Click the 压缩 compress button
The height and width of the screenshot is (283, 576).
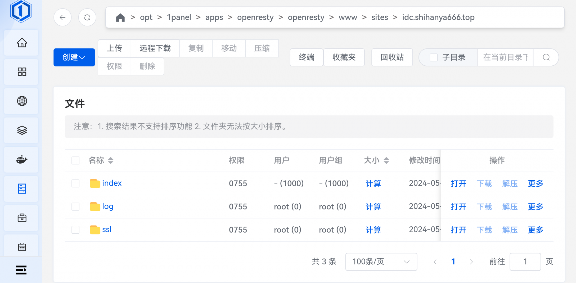[262, 48]
